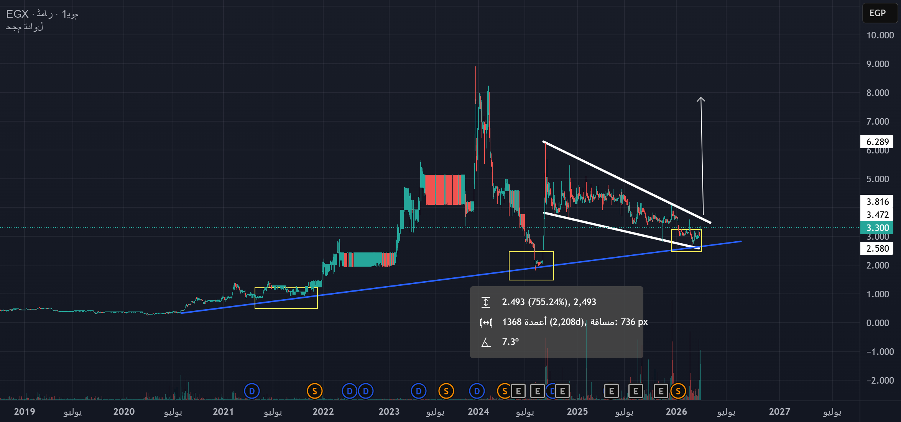The image size is (901, 422).
Task: Click the split S marker near July 2023
Action: pos(446,391)
